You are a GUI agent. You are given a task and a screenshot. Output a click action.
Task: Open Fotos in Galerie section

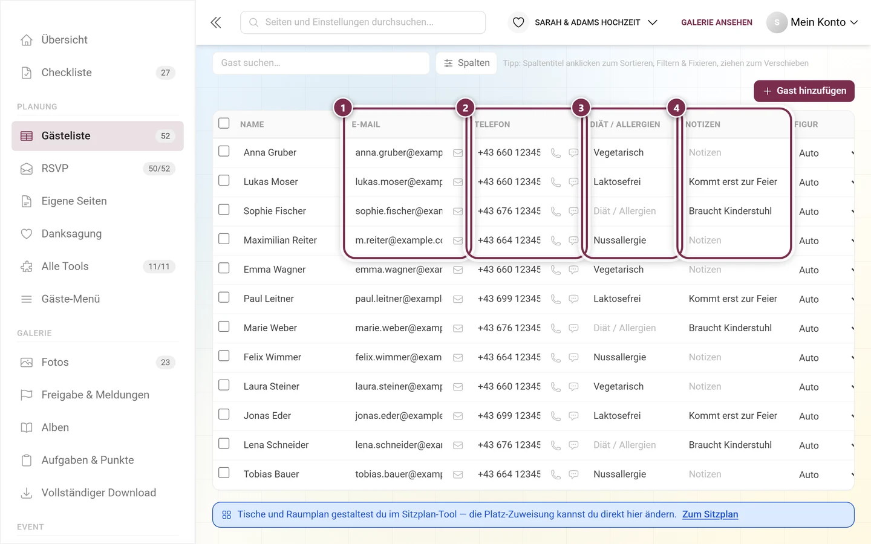[97, 363]
